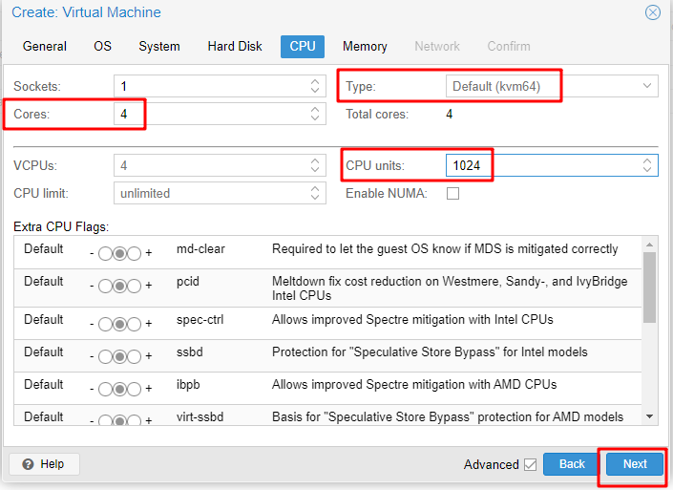
Task: Enable the ssbd flag with plus radio
Action: pos(135,357)
